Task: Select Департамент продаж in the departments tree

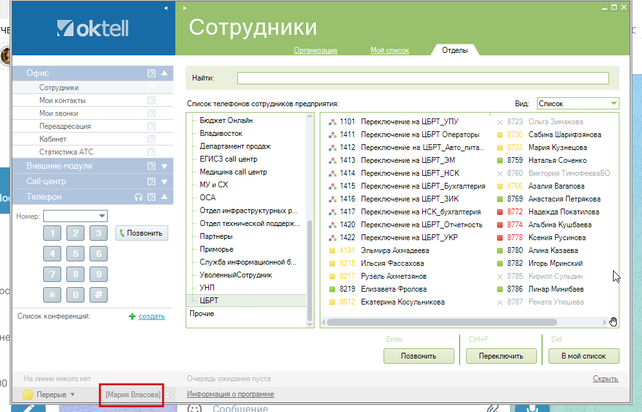Action: [x=235, y=146]
